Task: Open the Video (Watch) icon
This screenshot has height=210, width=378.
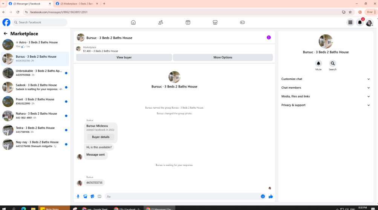Action: [188, 22]
